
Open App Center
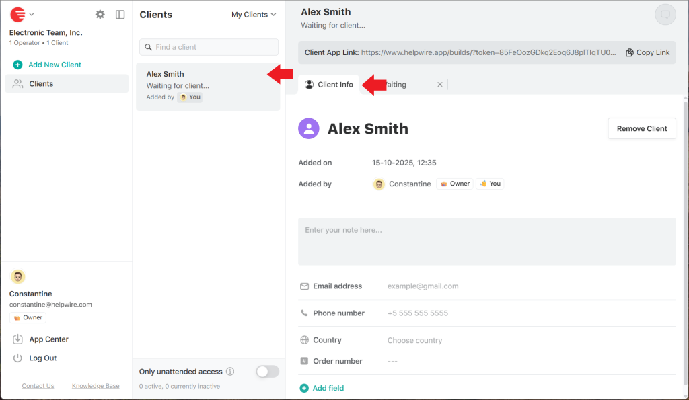click(x=48, y=339)
